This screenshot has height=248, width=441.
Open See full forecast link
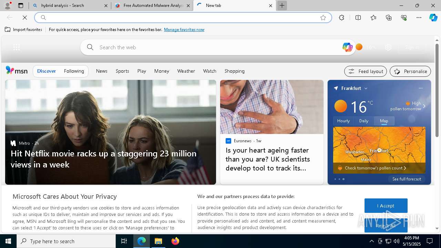tap(407, 179)
